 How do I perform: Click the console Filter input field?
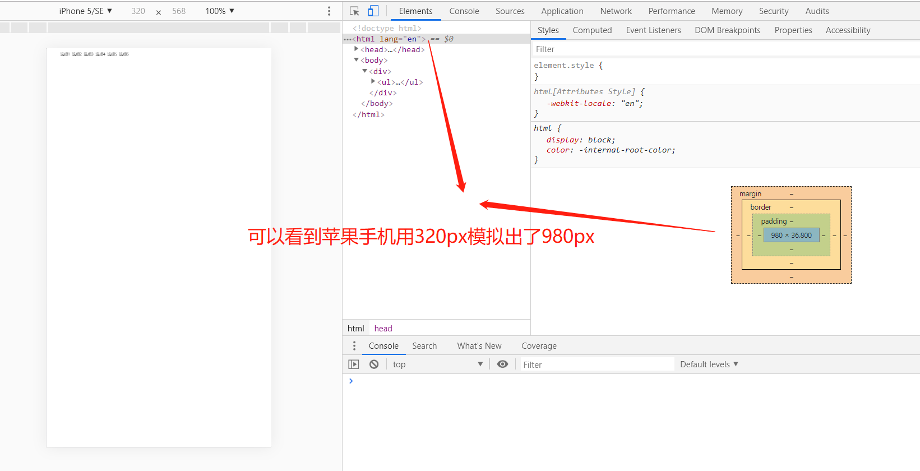[x=597, y=364]
